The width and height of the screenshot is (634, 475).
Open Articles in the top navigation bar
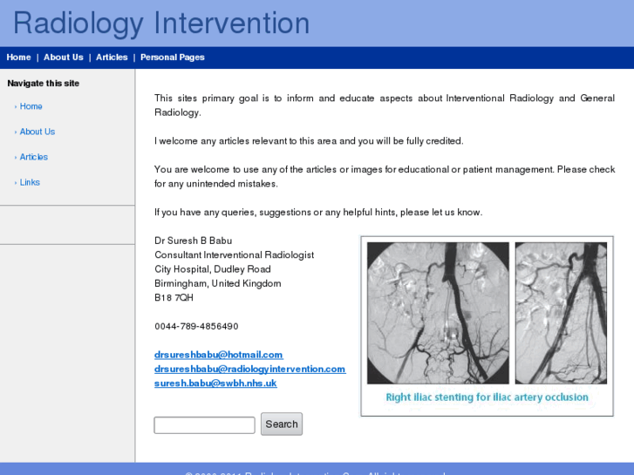tap(112, 58)
